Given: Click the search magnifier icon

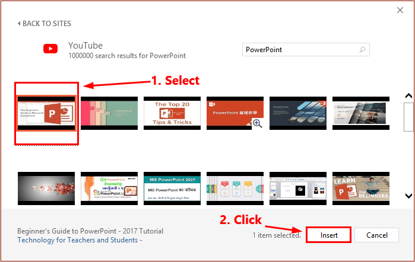Looking at the screenshot, I should [363, 50].
